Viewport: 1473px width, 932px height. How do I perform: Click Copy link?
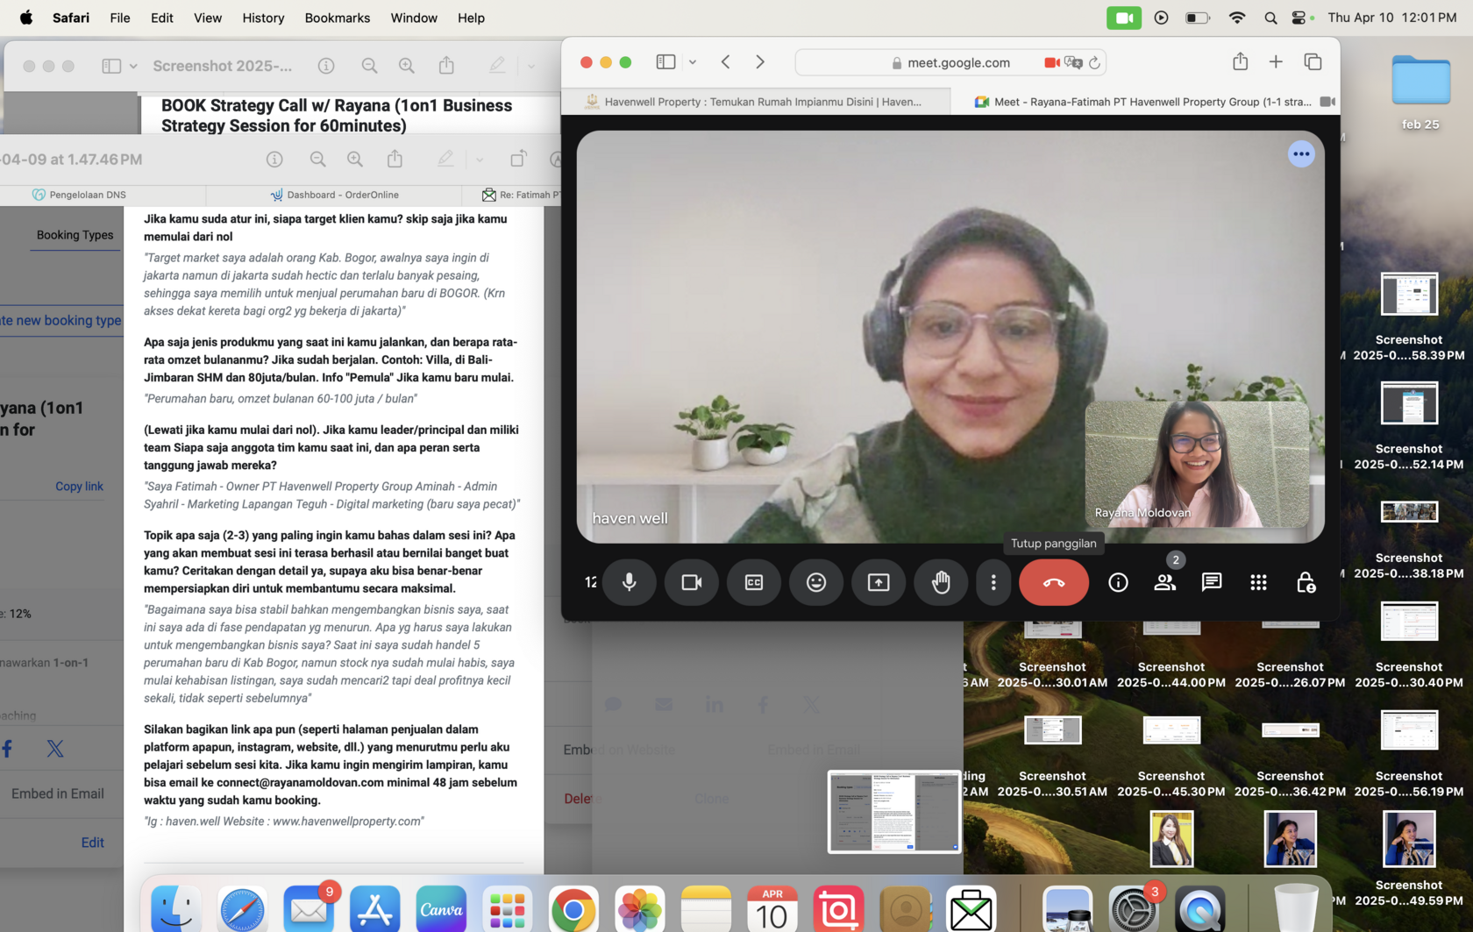tap(79, 486)
